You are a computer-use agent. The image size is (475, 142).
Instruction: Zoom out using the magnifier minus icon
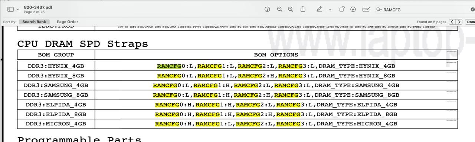(280, 10)
